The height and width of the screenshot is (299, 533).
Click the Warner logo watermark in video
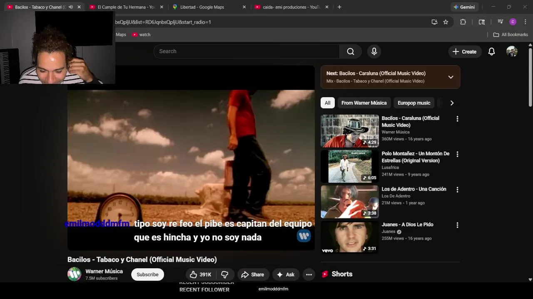(304, 236)
